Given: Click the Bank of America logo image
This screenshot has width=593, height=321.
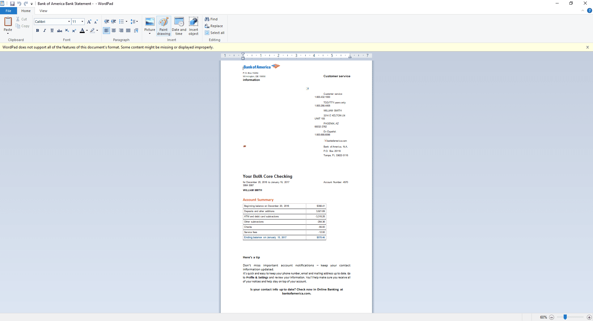Looking at the screenshot, I should tap(261, 67).
